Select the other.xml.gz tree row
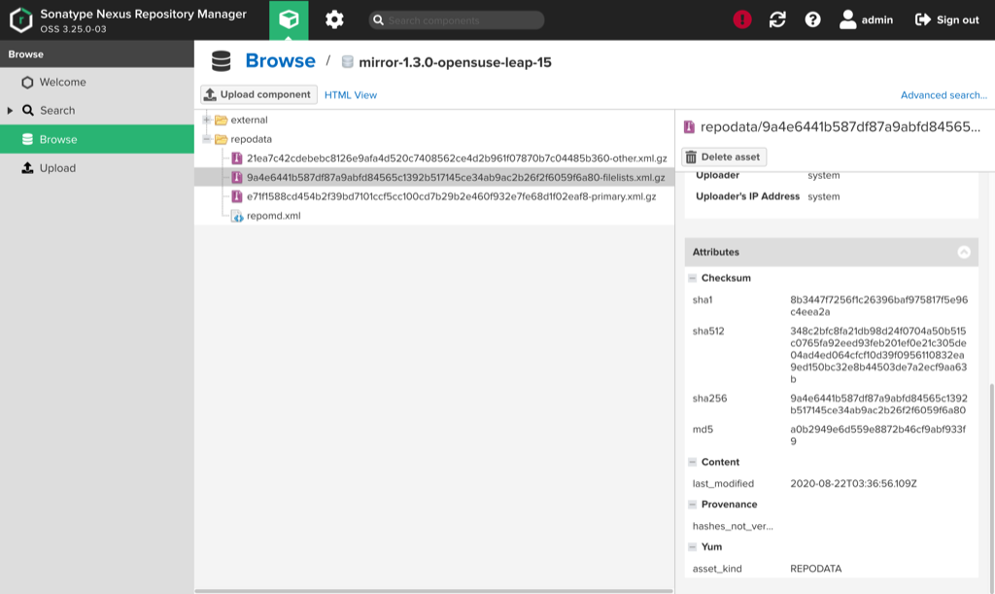Screen dimensions: 995x594 434,158
